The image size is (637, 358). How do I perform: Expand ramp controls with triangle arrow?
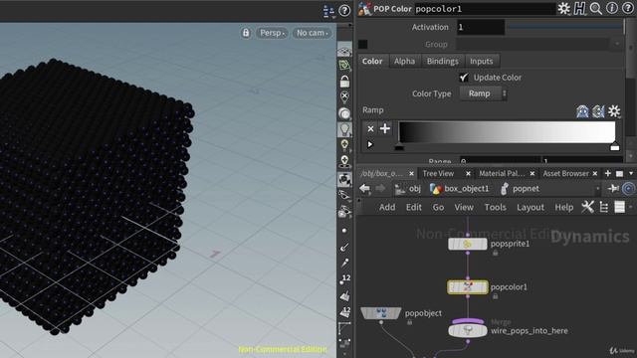coord(370,144)
